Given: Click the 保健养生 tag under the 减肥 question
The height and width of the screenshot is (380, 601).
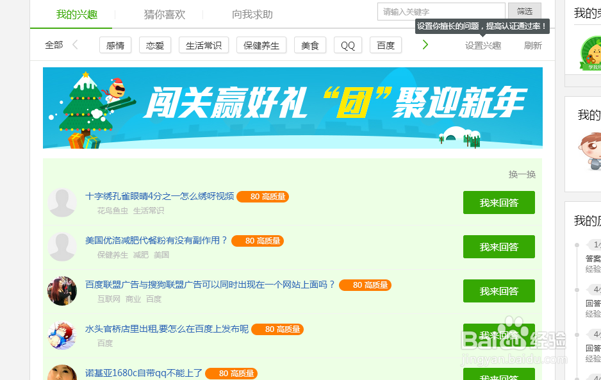Looking at the screenshot, I should tap(113, 254).
